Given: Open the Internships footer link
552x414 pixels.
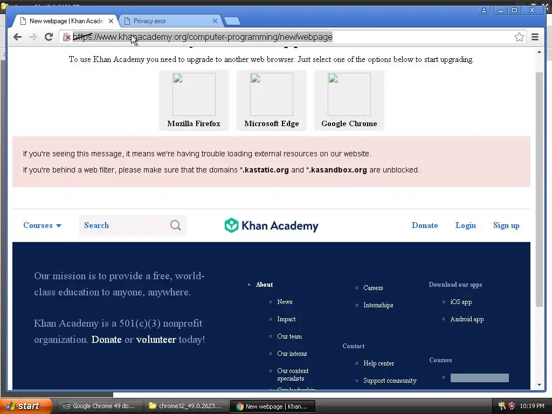Looking at the screenshot, I should pyautogui.click(x=378, y=305).
